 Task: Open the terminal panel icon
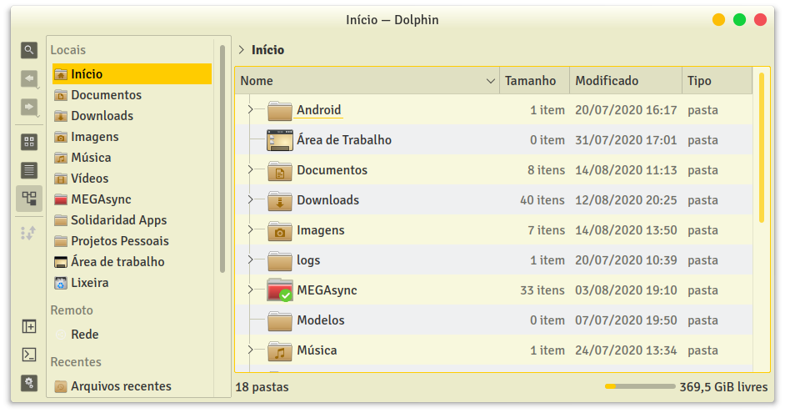point(29,355)
